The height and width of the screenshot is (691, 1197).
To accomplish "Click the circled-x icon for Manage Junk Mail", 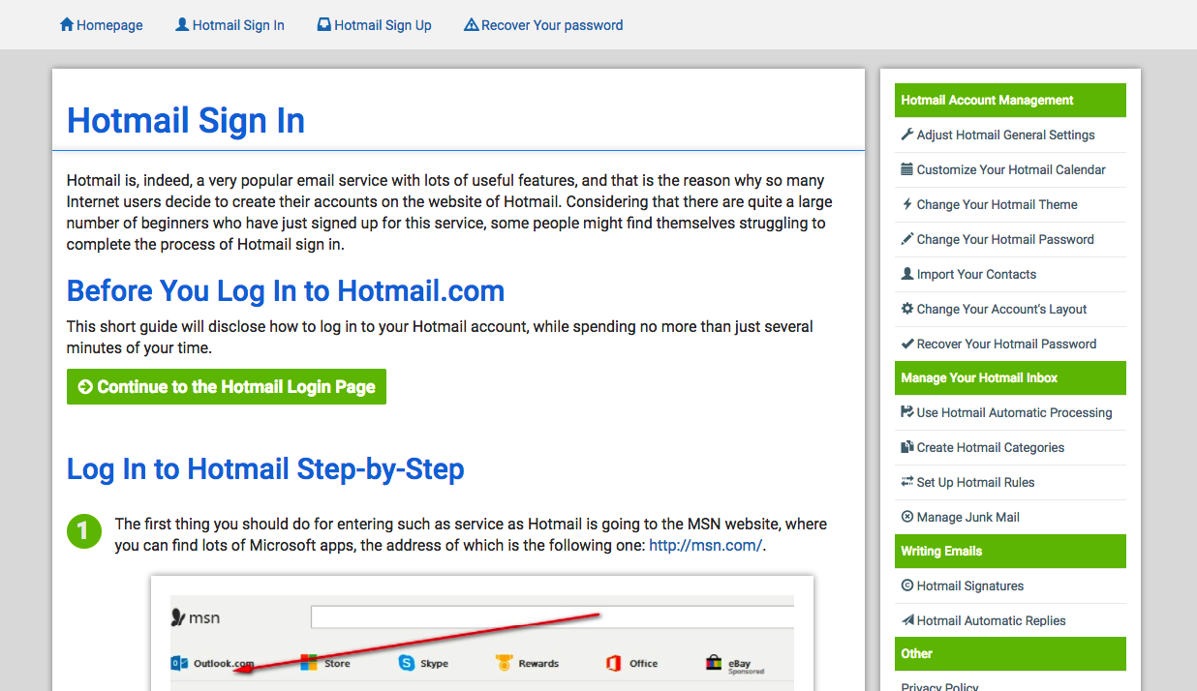I will tap(907, 517).
